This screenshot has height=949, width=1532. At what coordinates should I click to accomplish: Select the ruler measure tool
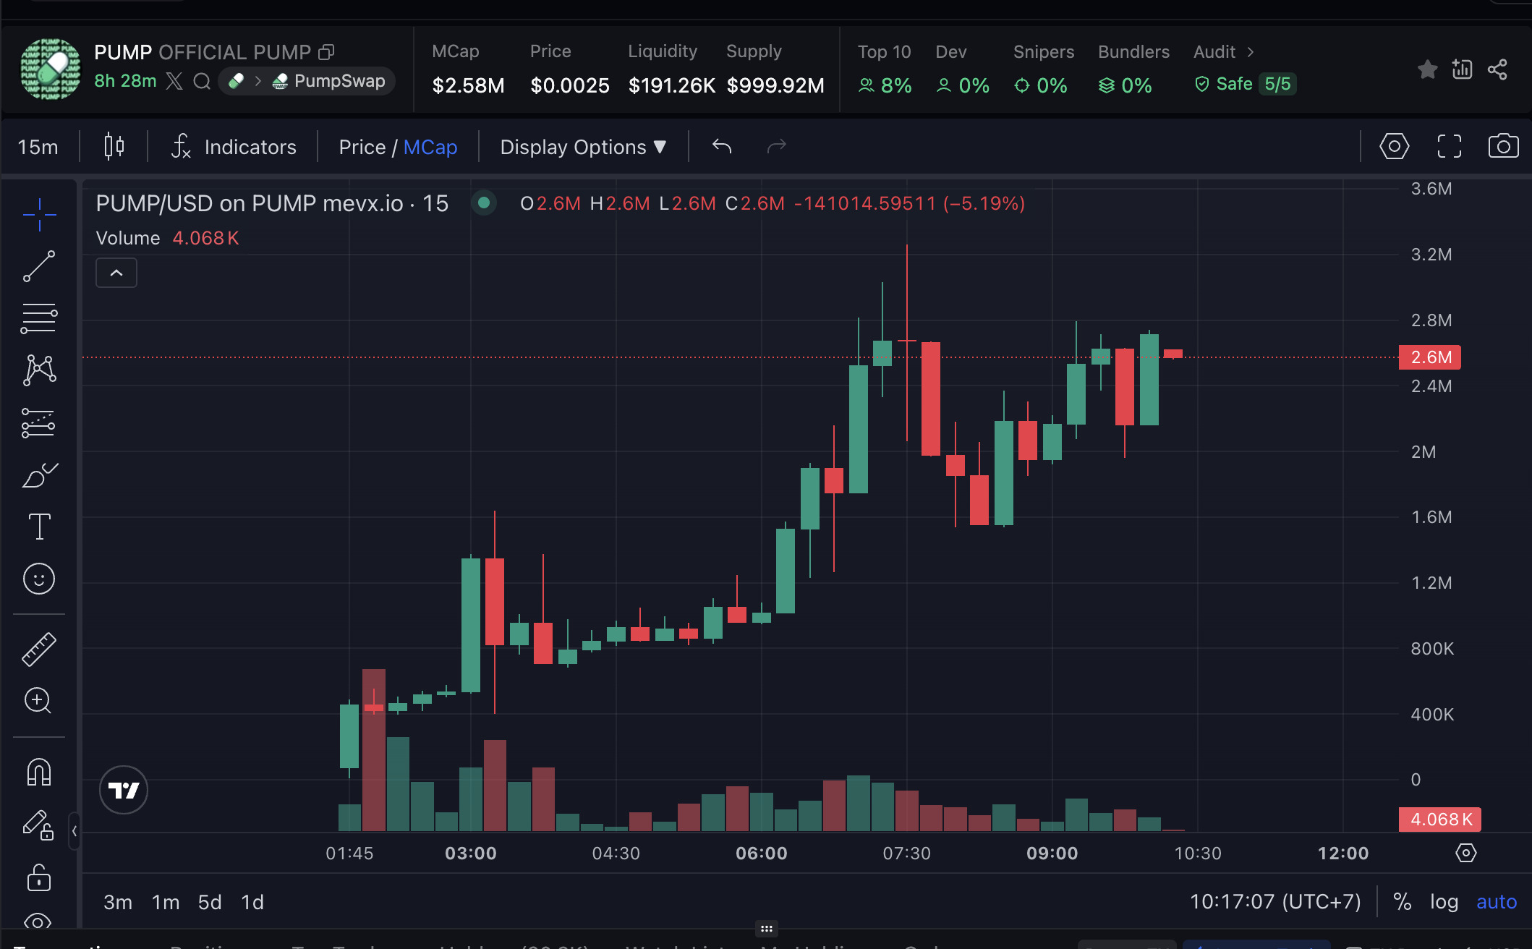click(x=39, y=649)
